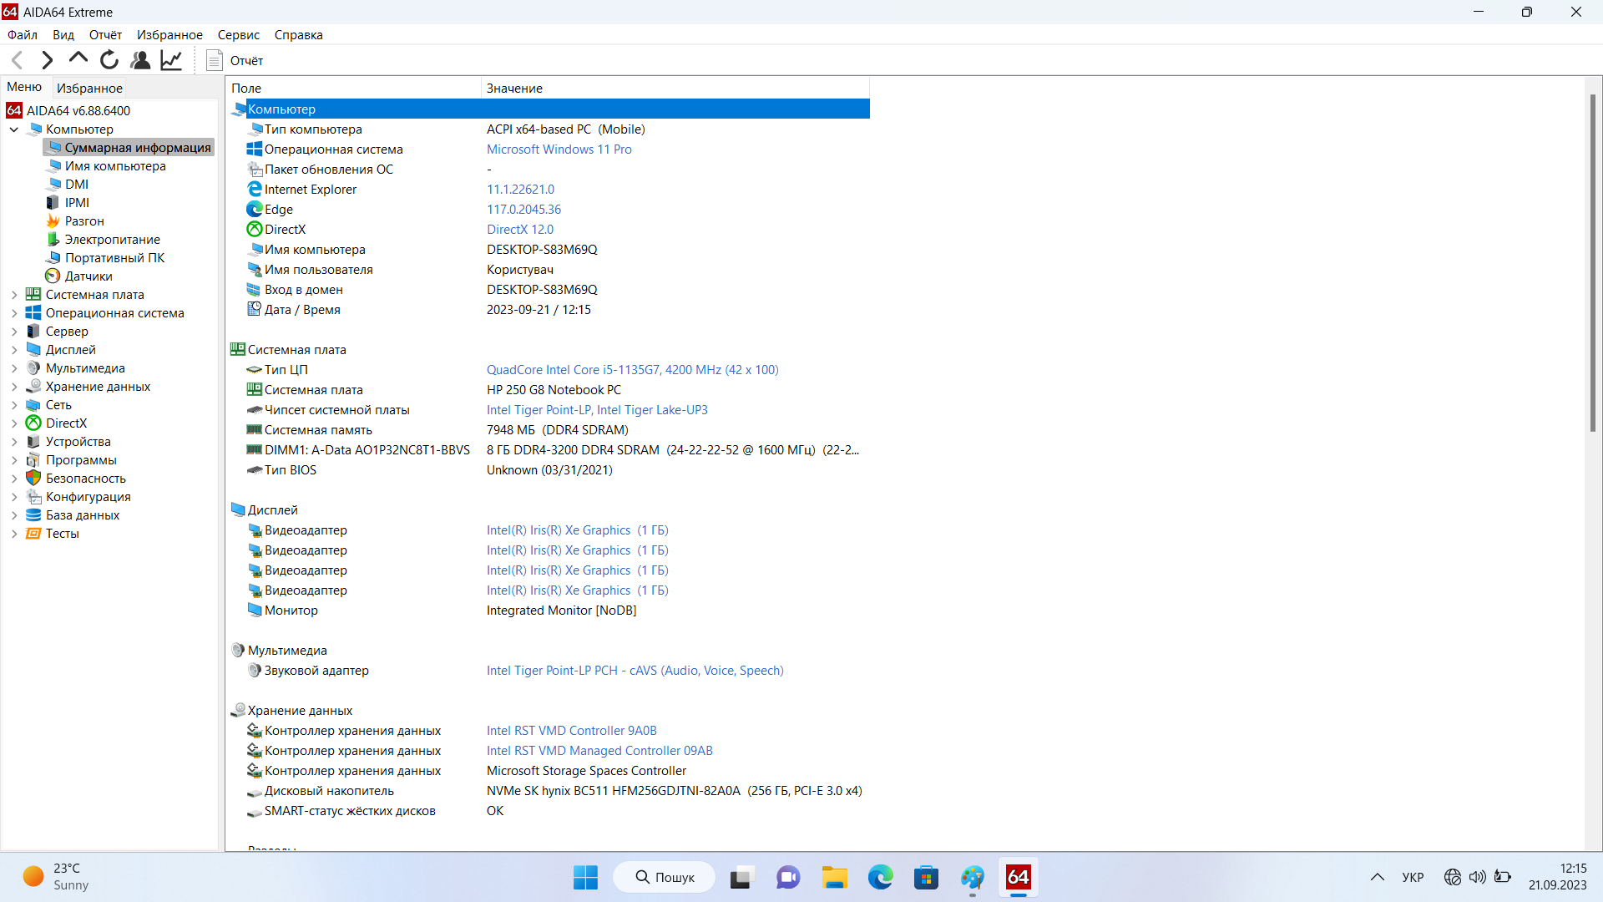Open the graph chart toolbar icon

[x=171, y=60]
